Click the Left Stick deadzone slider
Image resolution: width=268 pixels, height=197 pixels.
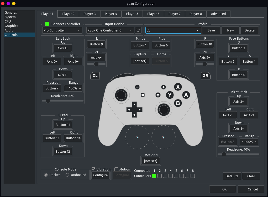click(62, 101)
